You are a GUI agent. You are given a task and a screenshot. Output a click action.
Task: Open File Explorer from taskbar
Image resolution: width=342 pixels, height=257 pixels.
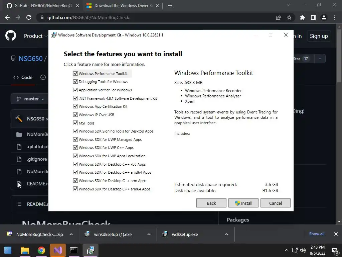(x=25, y=250)
